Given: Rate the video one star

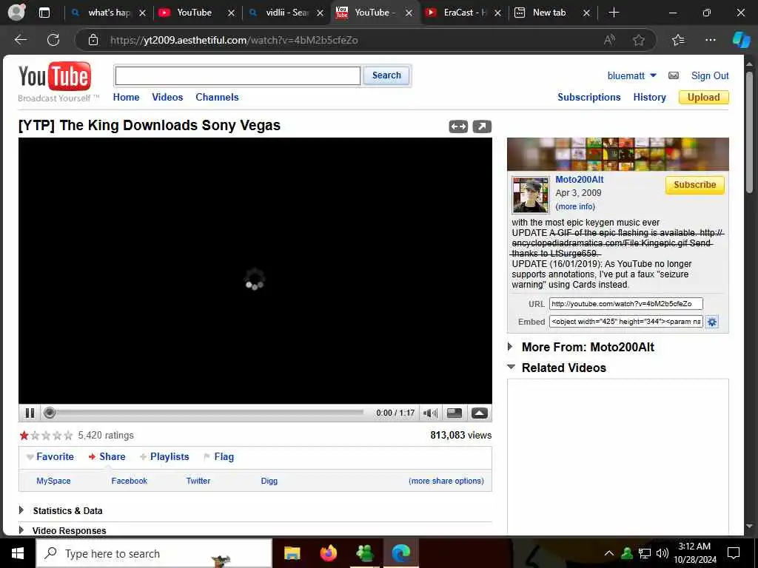Looking at the screenshot, I should [x=24, y=436].
